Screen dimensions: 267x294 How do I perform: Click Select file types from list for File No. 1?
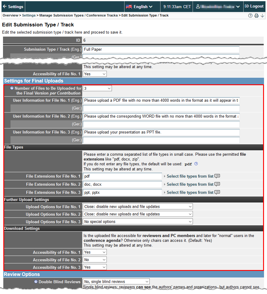pyautogui.click(x=190, y=176)
